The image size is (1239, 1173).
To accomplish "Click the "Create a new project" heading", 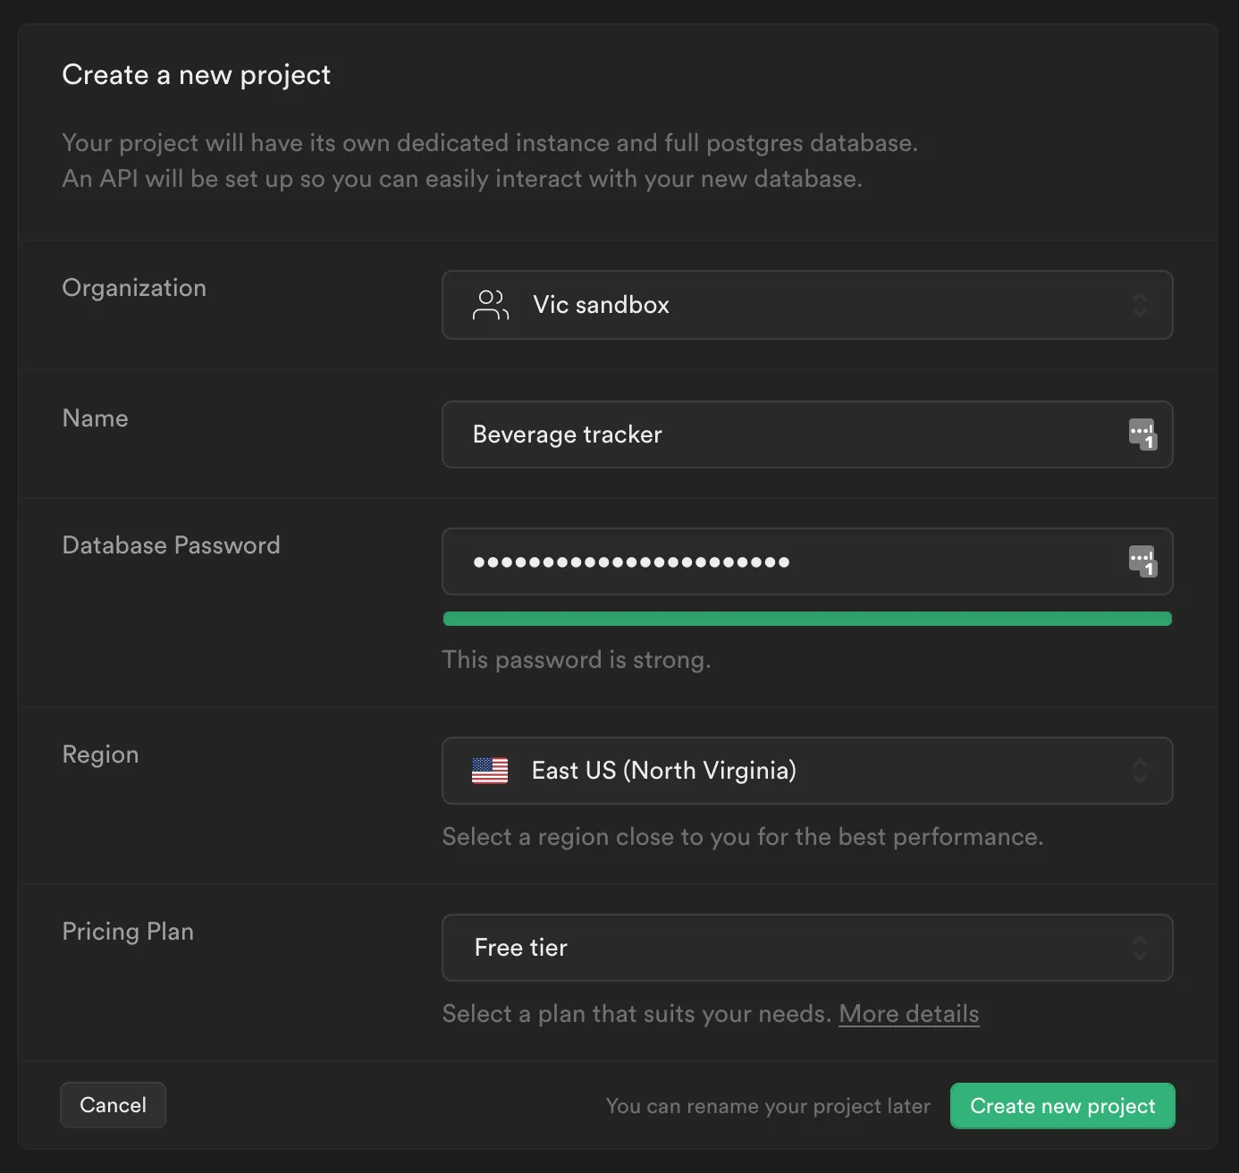I will pos(196,75).
